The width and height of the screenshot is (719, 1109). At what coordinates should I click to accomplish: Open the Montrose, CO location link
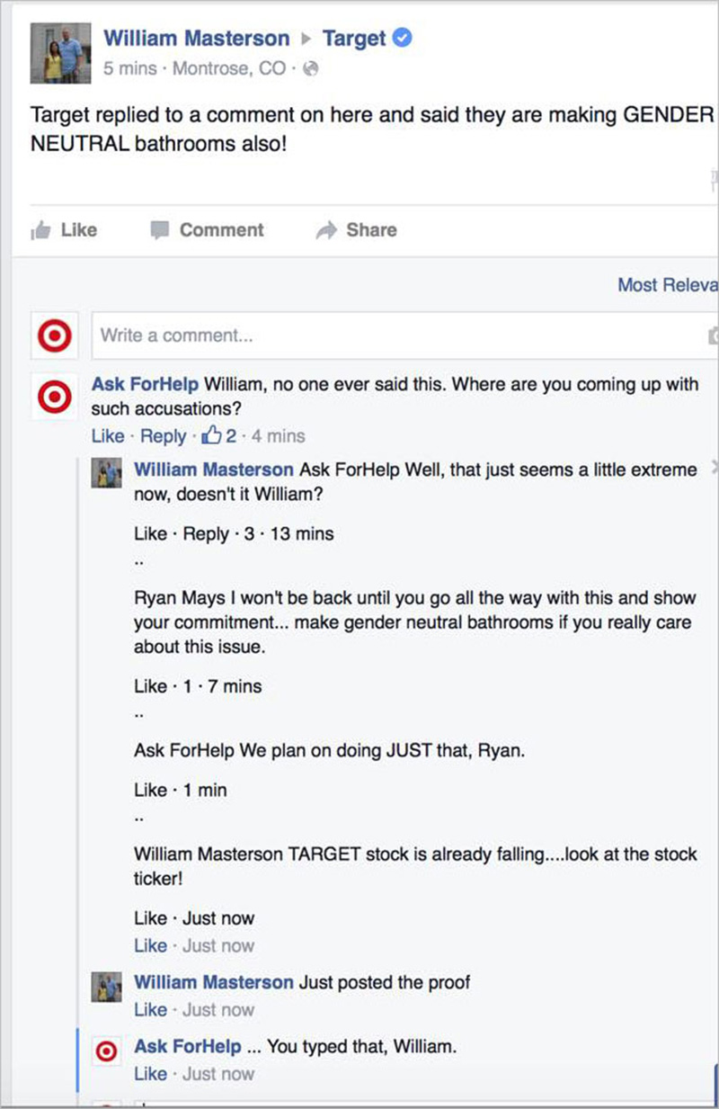(226, 67)
